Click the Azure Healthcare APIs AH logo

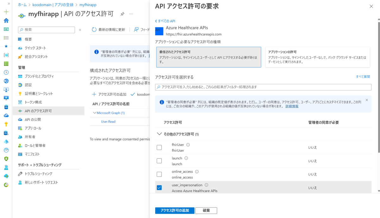coord(159,31)
